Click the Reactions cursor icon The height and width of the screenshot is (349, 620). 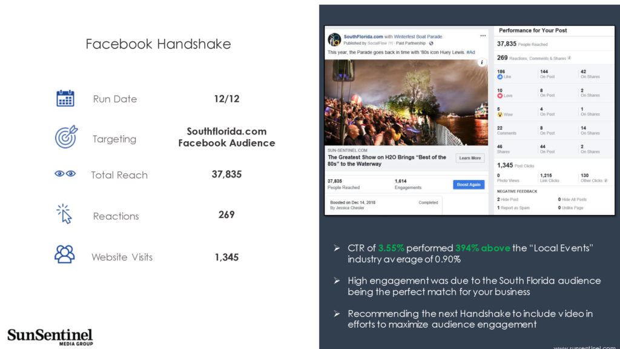(64, 214)
